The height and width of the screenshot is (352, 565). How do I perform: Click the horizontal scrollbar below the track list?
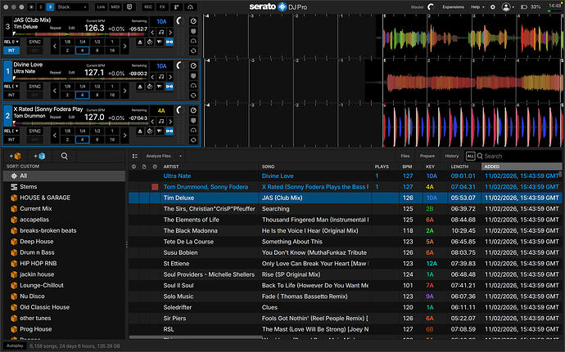[196, 337]
